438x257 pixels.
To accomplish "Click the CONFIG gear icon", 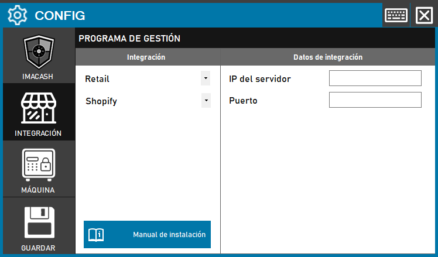I will click(18, 15).
